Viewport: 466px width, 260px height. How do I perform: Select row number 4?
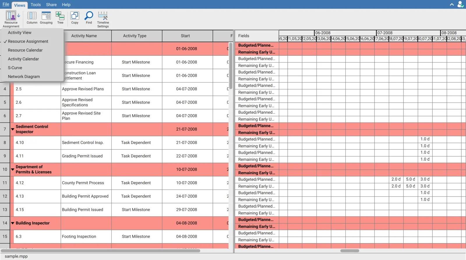5,89
